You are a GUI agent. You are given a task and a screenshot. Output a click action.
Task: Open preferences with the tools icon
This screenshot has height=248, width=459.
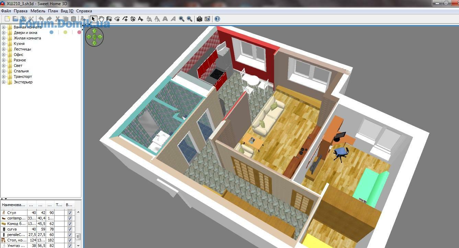[31, 19]
